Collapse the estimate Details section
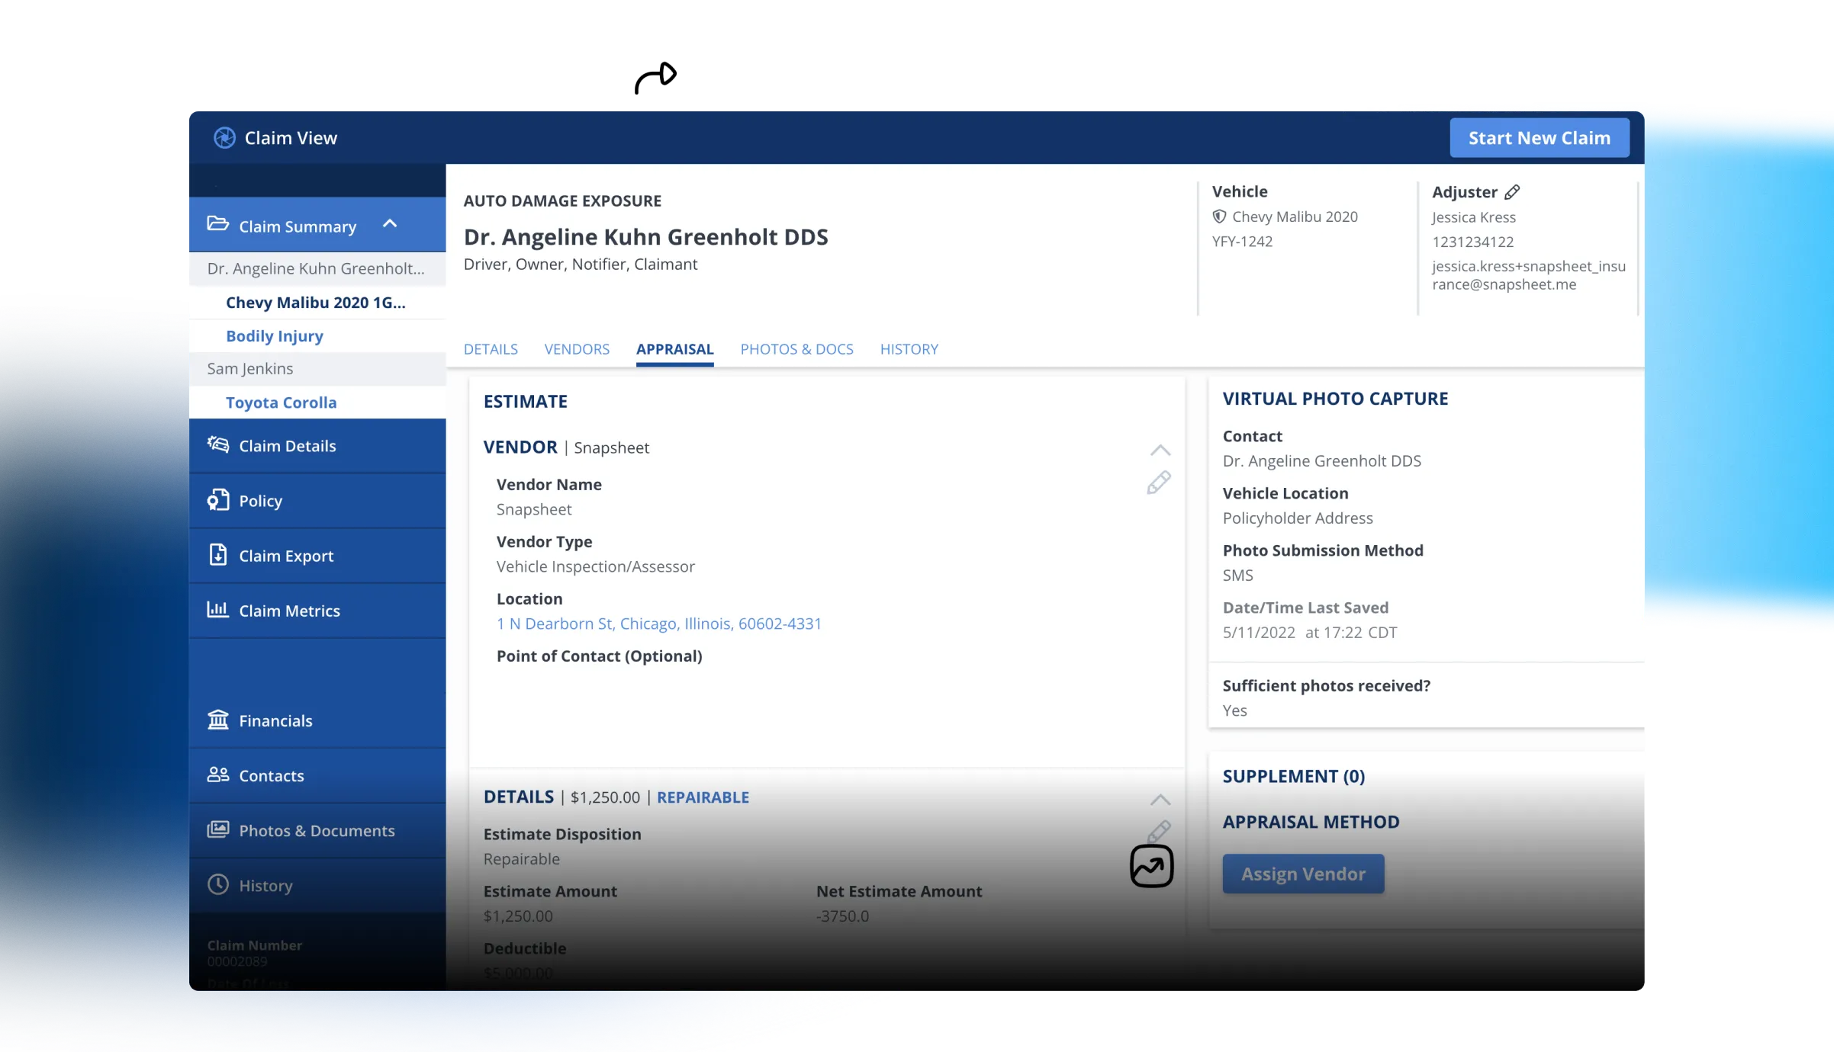The height and width of the screenshot is (1052, 1834). pyautogui.click(x=1160, y=800)
